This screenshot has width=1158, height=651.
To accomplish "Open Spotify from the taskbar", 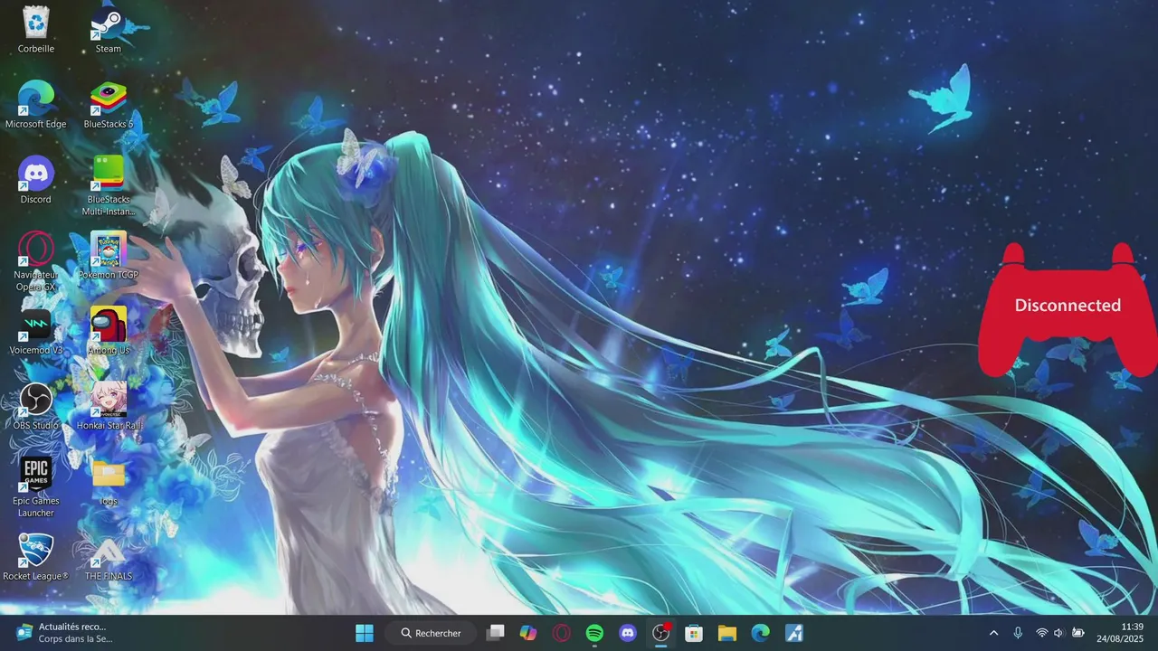I will 594,633.
